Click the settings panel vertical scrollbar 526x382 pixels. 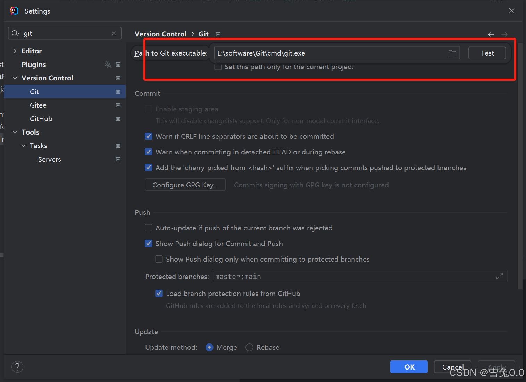pos(520,167)
